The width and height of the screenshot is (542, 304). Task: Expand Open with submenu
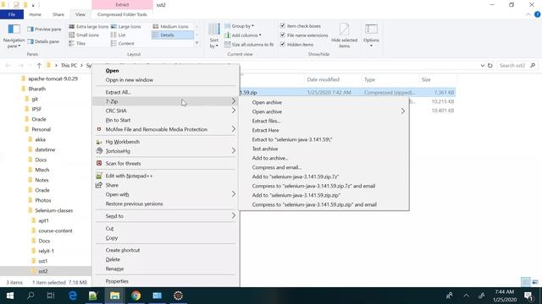234,194
